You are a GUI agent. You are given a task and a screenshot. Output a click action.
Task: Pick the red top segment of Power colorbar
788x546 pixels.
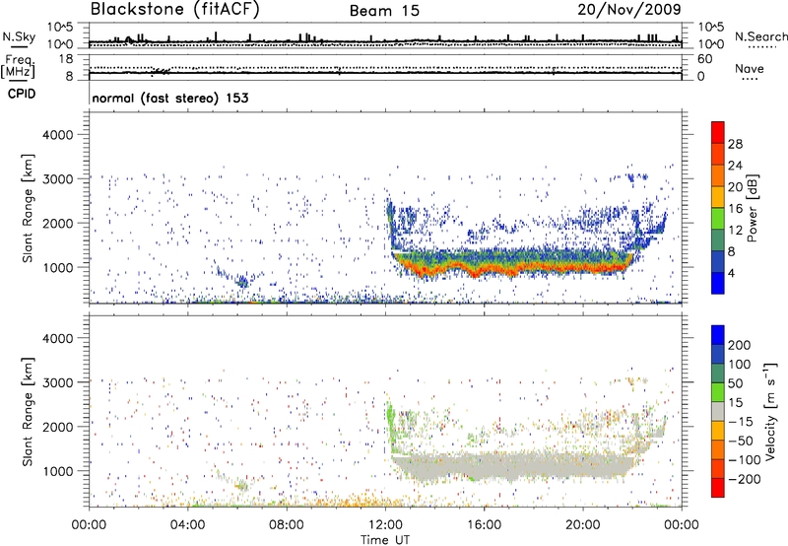click(x=718, y=132)
